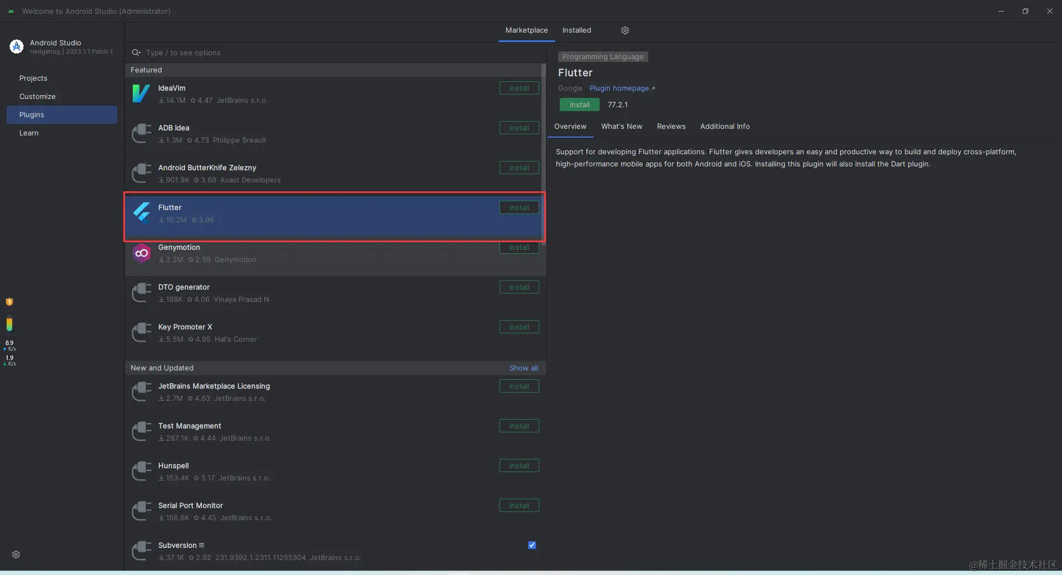The width and height of the screenshot is (1062, 575).
Task: Install the Key Promoter X plugin
Action: click(x=519, y=327)
